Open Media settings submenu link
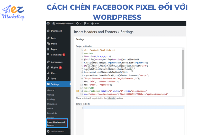Viewport: 217px width, 135px height. click(x=50, y=109)
